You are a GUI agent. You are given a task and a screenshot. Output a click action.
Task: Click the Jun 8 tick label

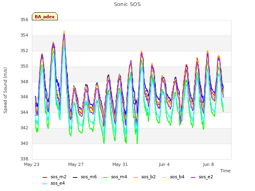click(x=208, y=164)
